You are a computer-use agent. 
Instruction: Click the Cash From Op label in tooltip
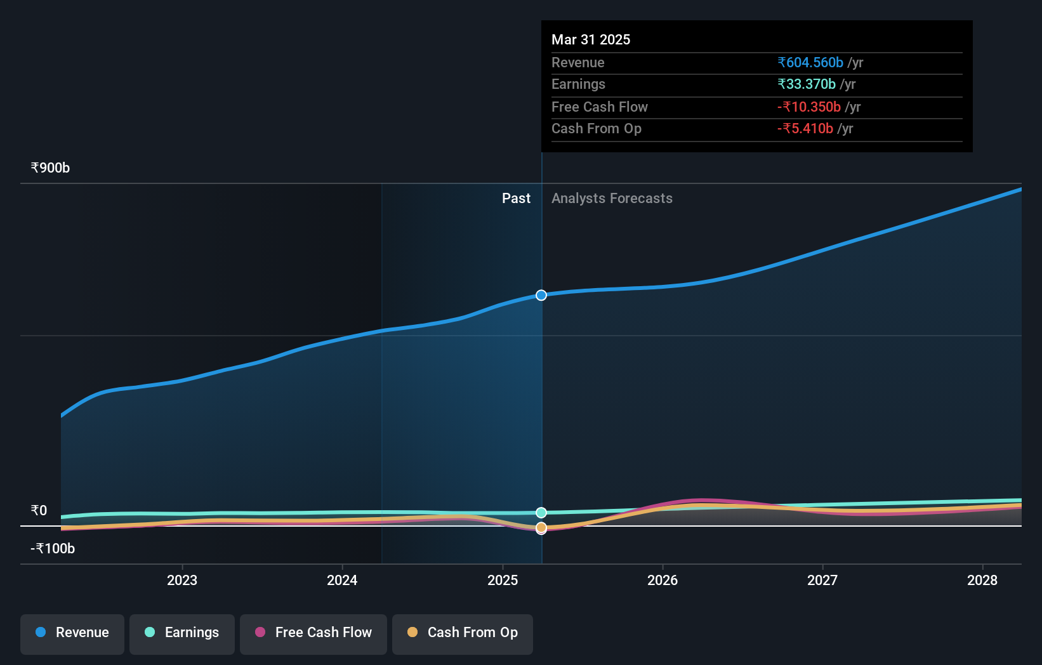coord(597,128)
